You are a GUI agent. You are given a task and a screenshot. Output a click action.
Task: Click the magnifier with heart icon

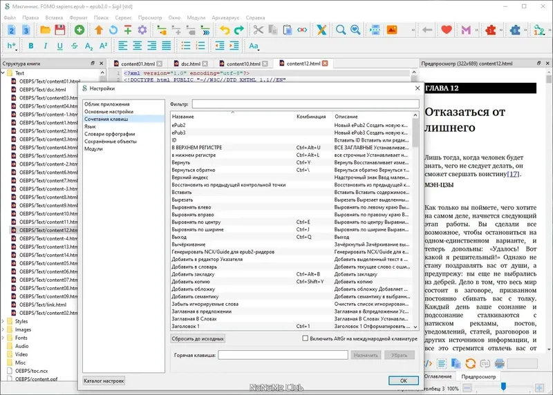[355, 30]
